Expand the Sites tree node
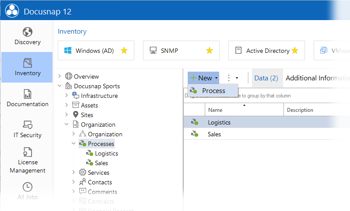The height and width of the screenshot is (211, 350). click(x=66, y=114)
